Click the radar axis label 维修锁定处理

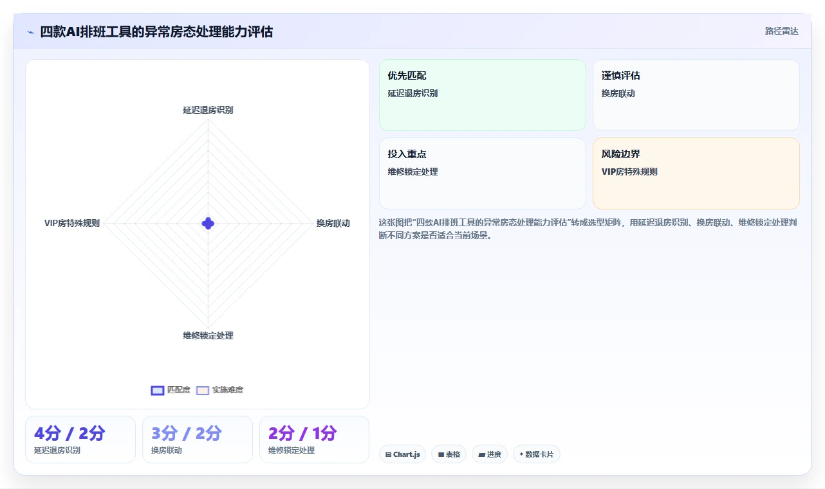click(x=208, y=335)
